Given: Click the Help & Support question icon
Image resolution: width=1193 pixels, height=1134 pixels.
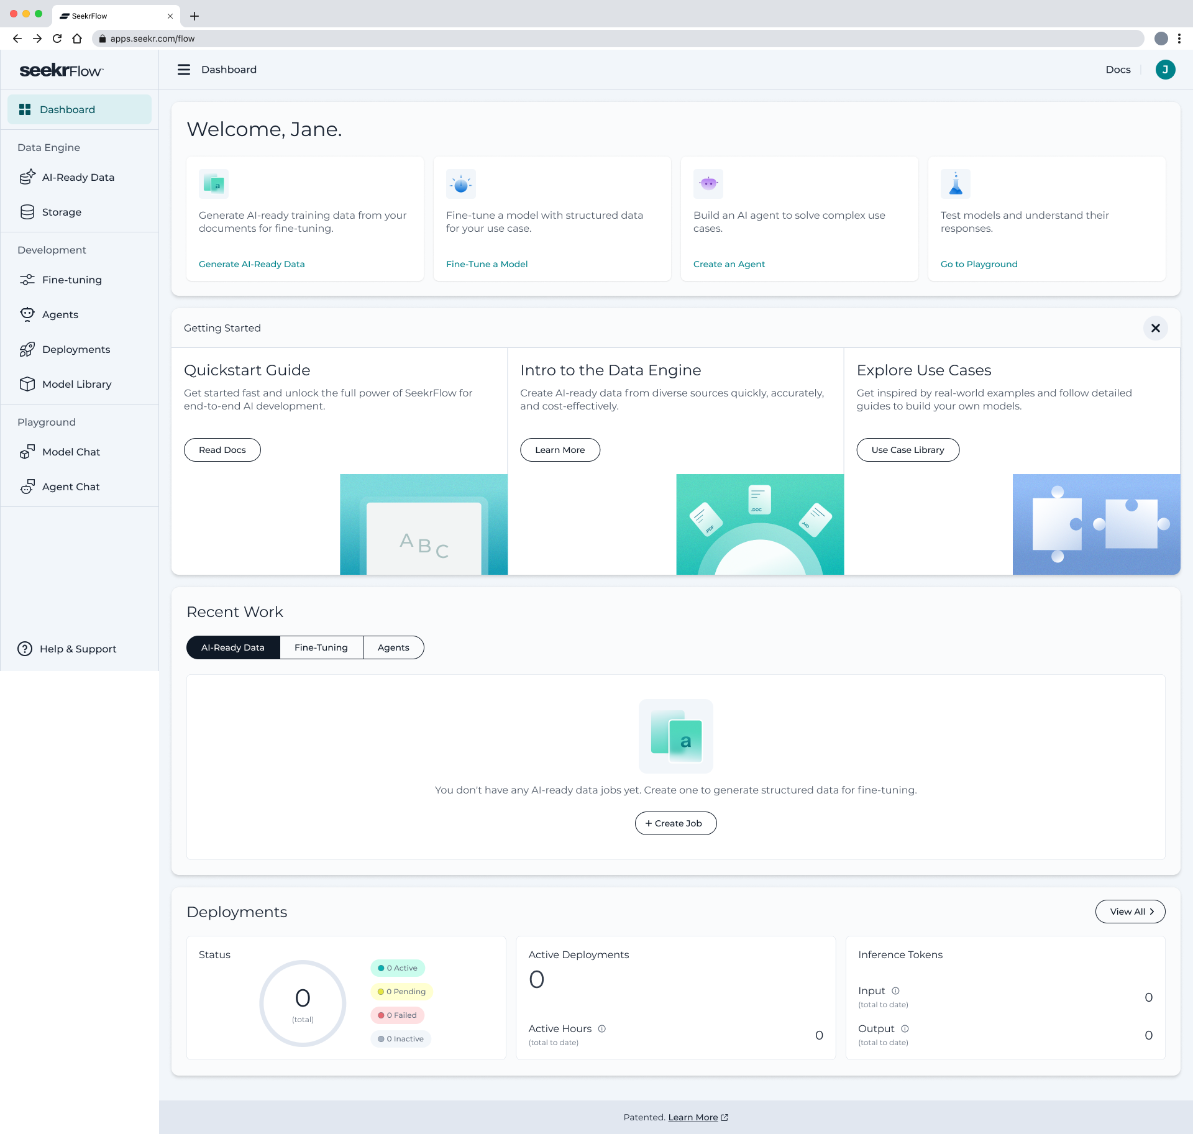Looking at the screenshot, I should click(x=25, y=649).
